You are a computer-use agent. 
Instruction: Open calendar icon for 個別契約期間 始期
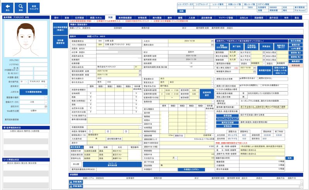(140, 71)
